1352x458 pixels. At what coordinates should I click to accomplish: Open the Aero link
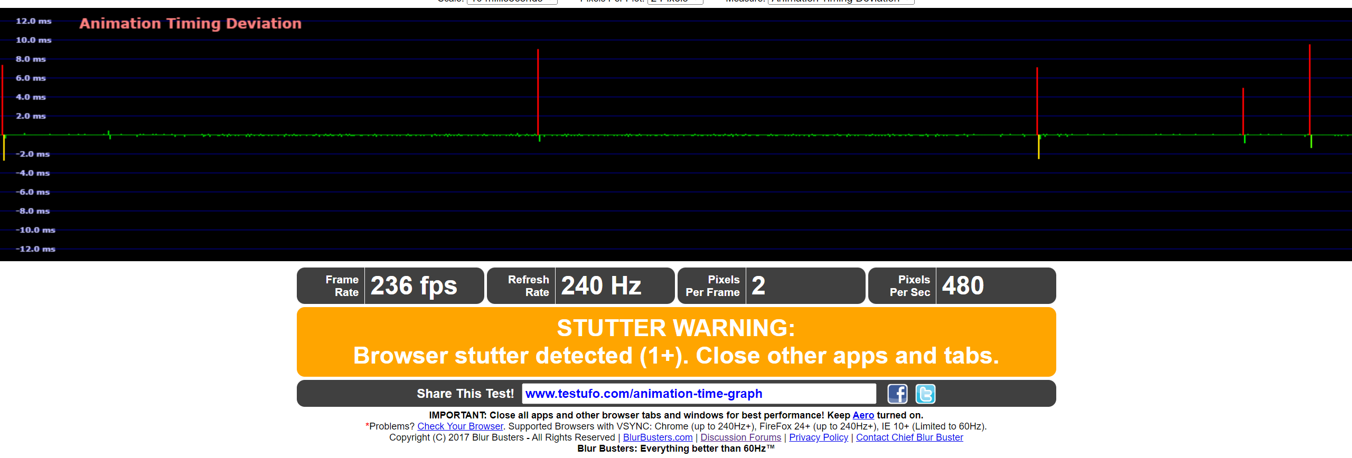(863, 415)
